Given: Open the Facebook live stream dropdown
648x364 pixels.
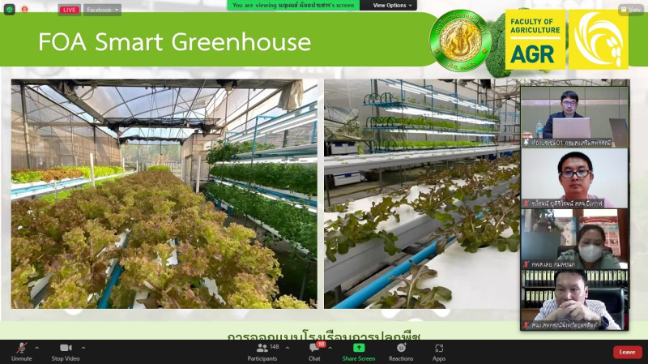Looking at the screenshot, I should click(x=102, y=10).
